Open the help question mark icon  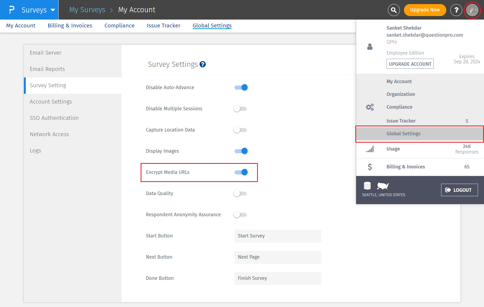pos(456,10)
